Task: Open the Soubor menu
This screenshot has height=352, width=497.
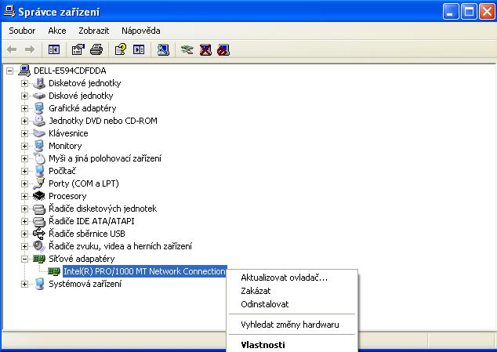Action: coord(22,31)
